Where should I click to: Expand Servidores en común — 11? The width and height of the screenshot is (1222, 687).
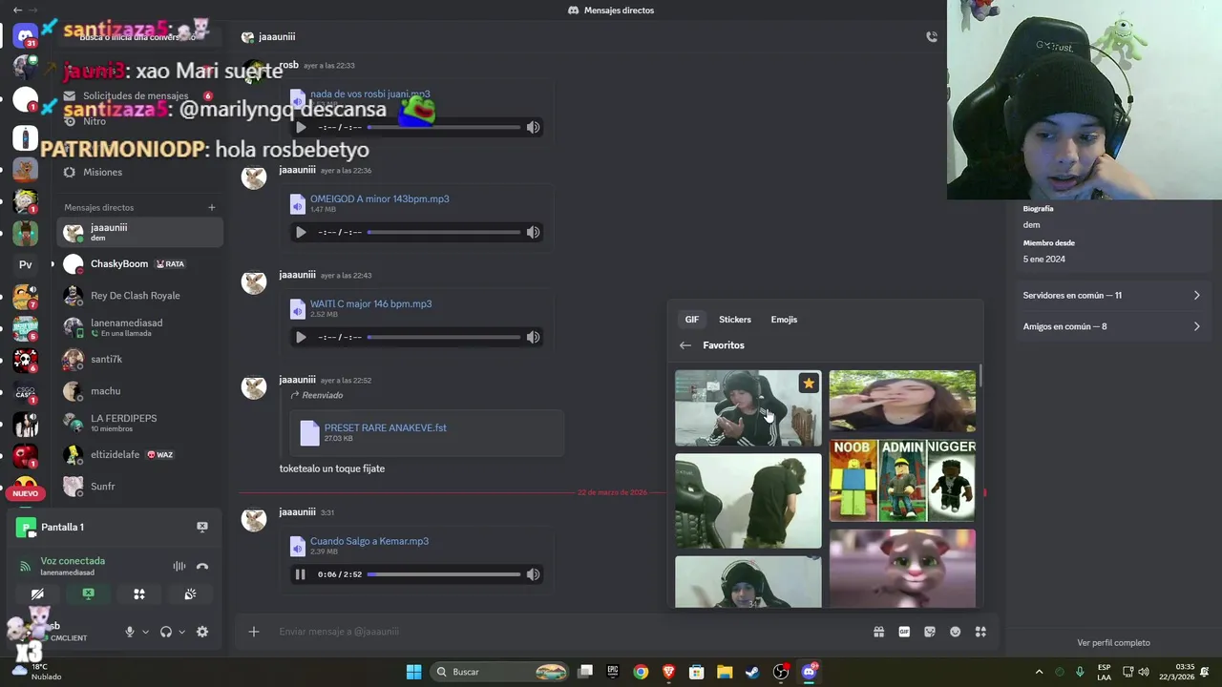click(x=1111, y=296)
